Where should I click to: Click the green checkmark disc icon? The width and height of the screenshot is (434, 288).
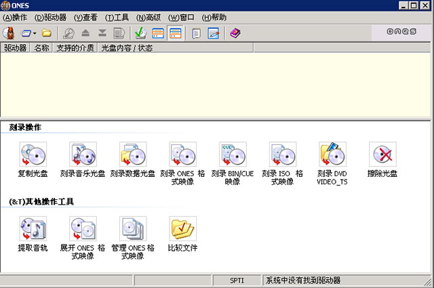tap(140, 33)
